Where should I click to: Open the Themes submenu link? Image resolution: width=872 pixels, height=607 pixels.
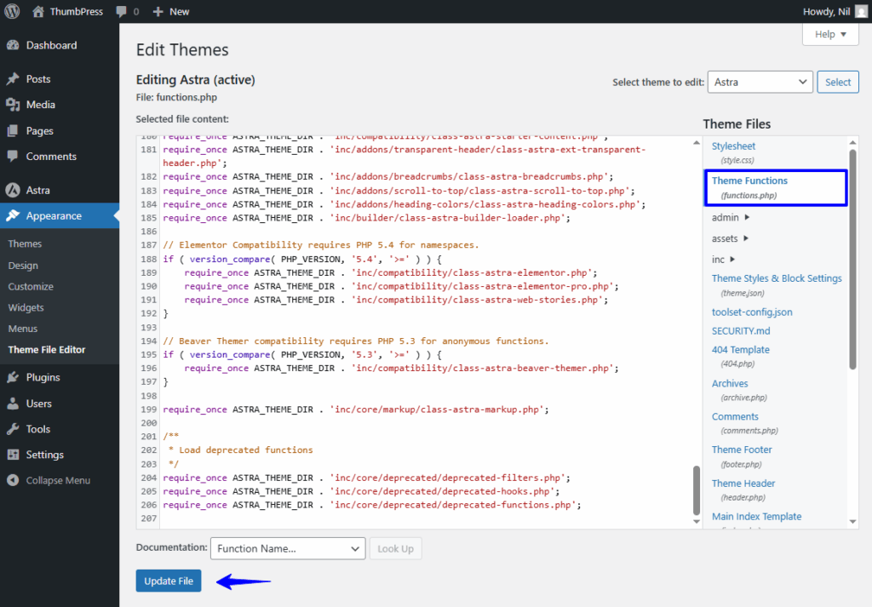(x=25, y=244)
